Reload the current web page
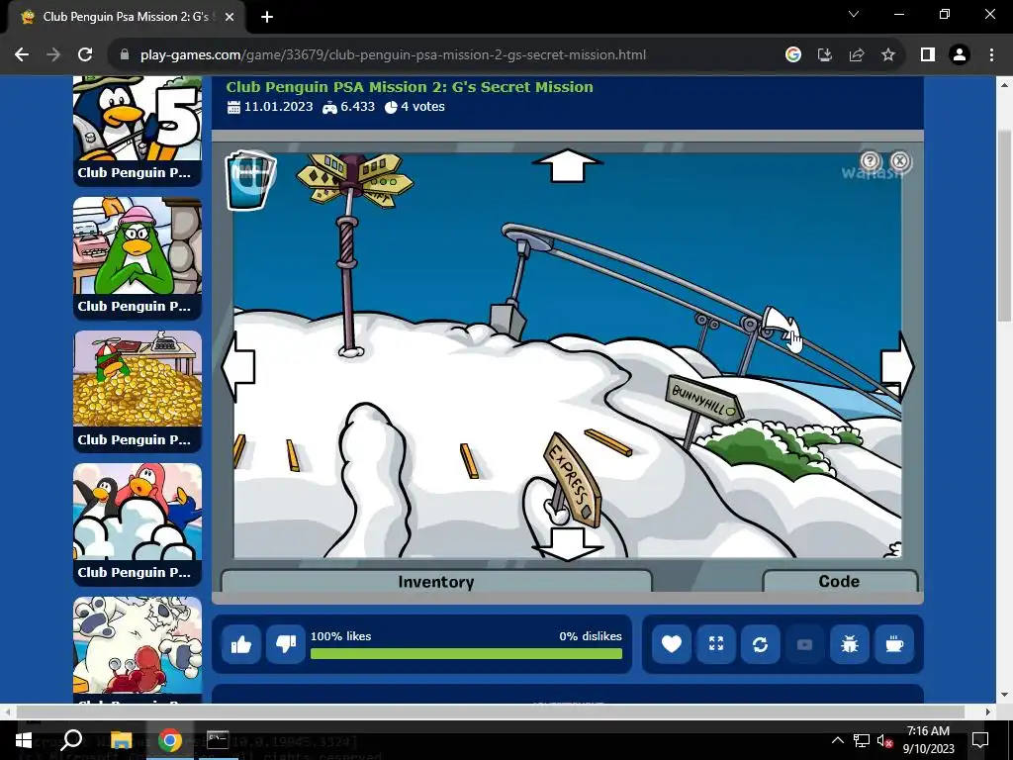 (x=85, y=55)
